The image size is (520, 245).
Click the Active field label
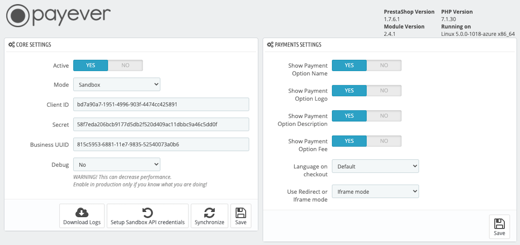click(x=61, y=65)
